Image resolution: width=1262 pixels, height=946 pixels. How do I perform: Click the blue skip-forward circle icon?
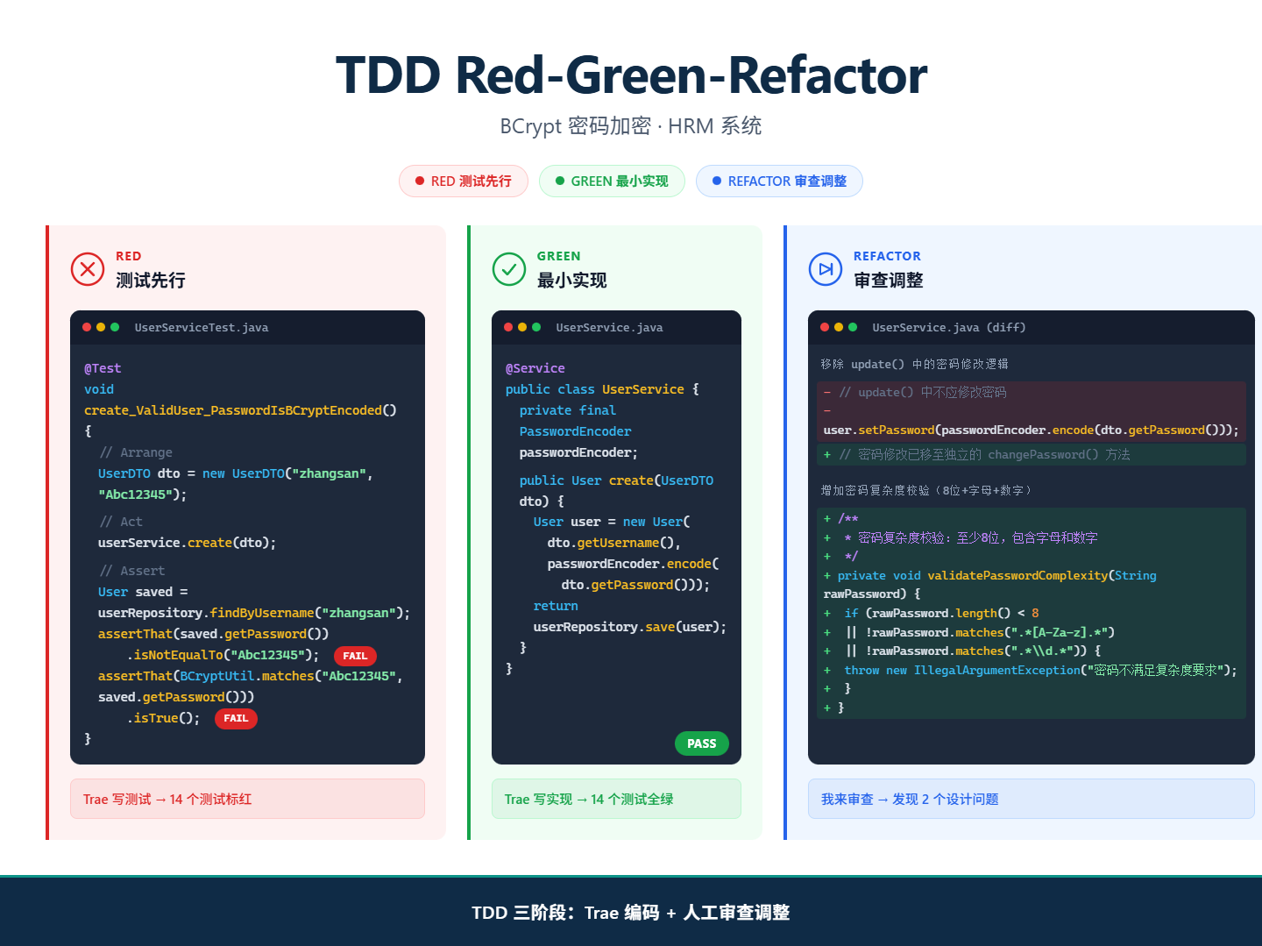click(x=826, y=269)
